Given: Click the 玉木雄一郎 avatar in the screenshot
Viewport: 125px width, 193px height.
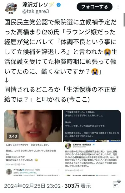Looking at the screenshot, I should click(x=68, y=146).
